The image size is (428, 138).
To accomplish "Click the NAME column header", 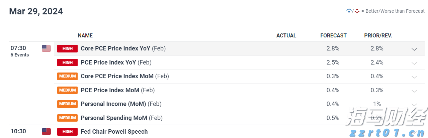I will tap(85, 35).
